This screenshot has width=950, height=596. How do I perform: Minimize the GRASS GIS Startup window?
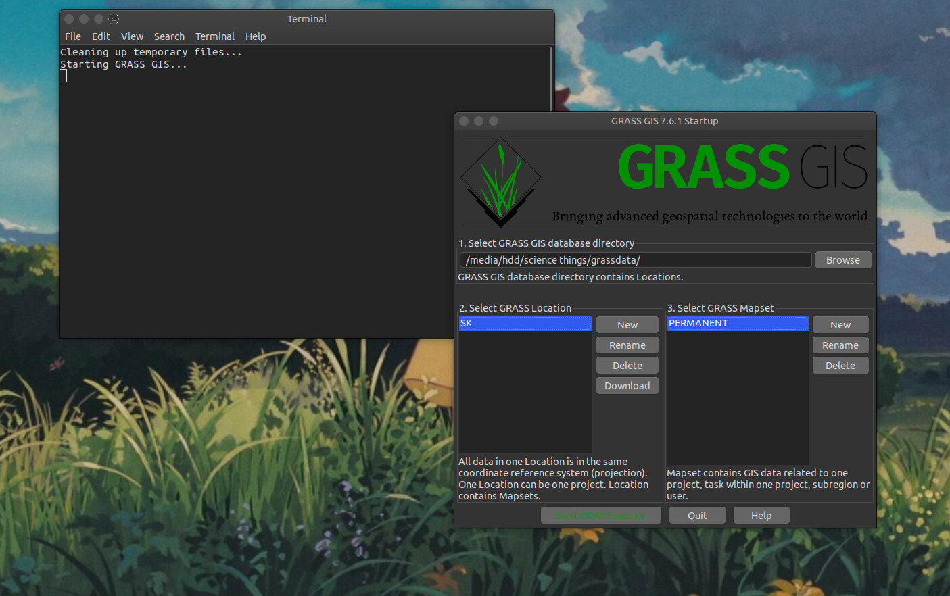pyautogui.click(x=479, y=121)
